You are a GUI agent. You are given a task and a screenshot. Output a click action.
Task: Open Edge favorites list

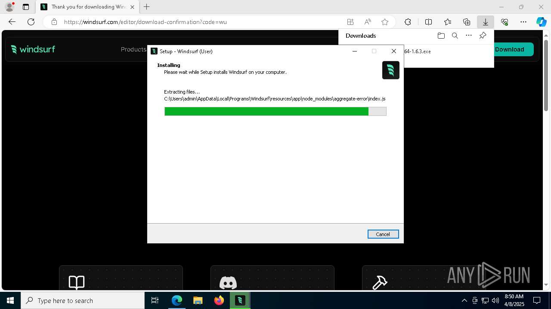(x=448, y=22)
